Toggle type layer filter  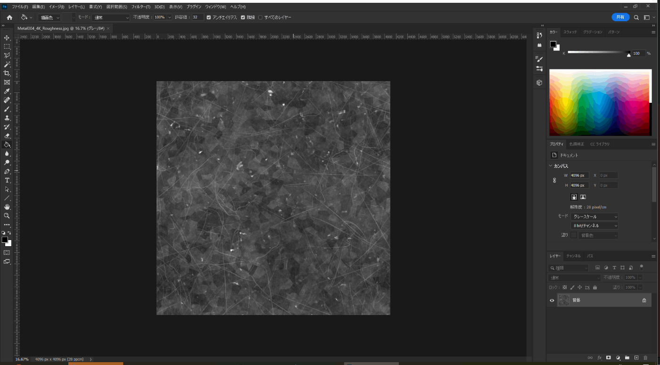614,268
